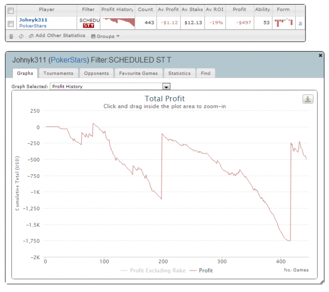Click the -$1.12 average profit cell
This screenshot has height=292, width=329.
pos(169,23)
